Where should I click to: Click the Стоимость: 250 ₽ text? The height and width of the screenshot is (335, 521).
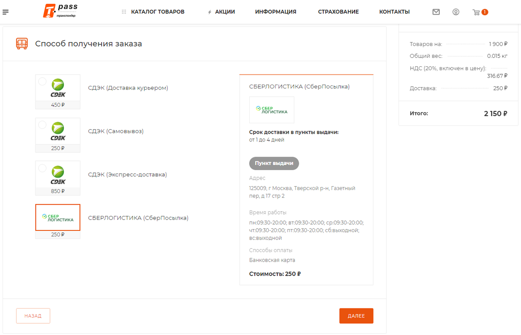tap(275, 274)
